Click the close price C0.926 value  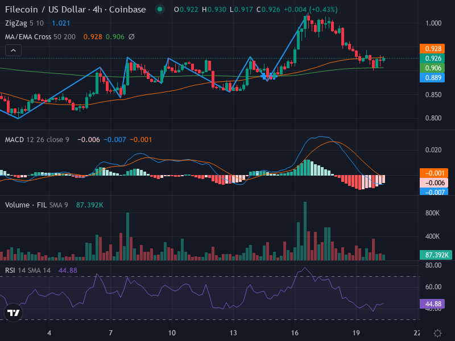click(x=268, y=10)
